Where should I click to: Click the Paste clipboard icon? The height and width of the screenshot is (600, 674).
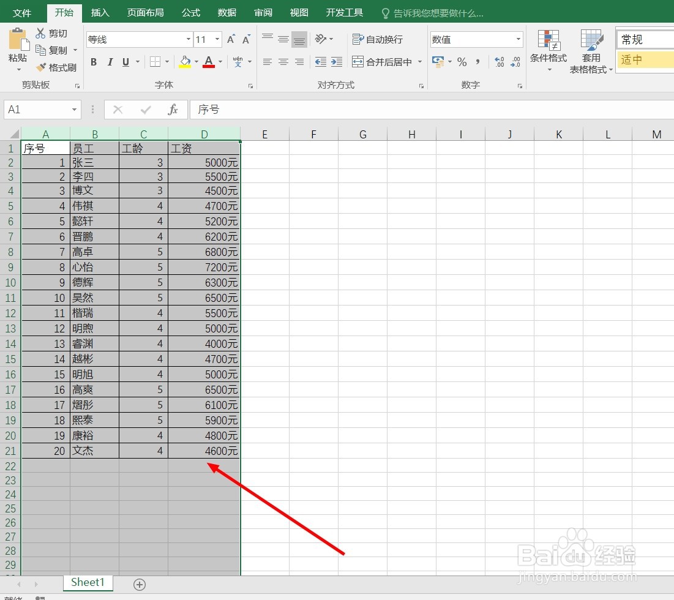18,40
